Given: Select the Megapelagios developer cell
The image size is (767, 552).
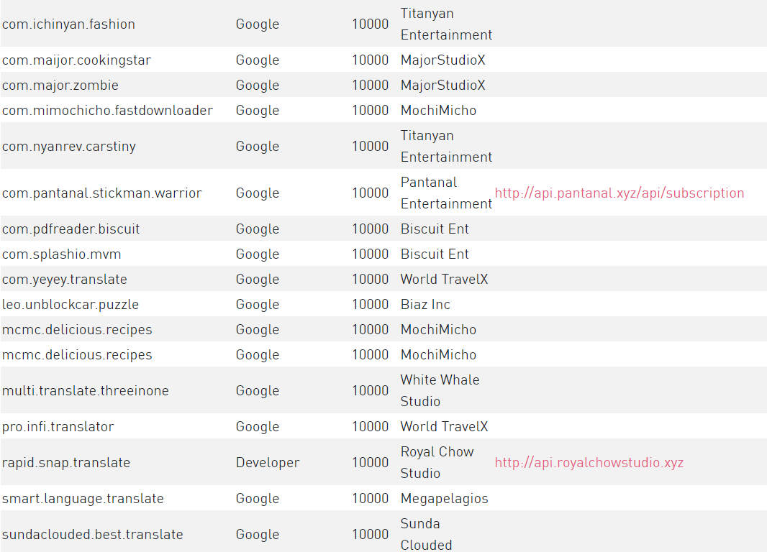Looking at the screenshot, I should (444, 498).
